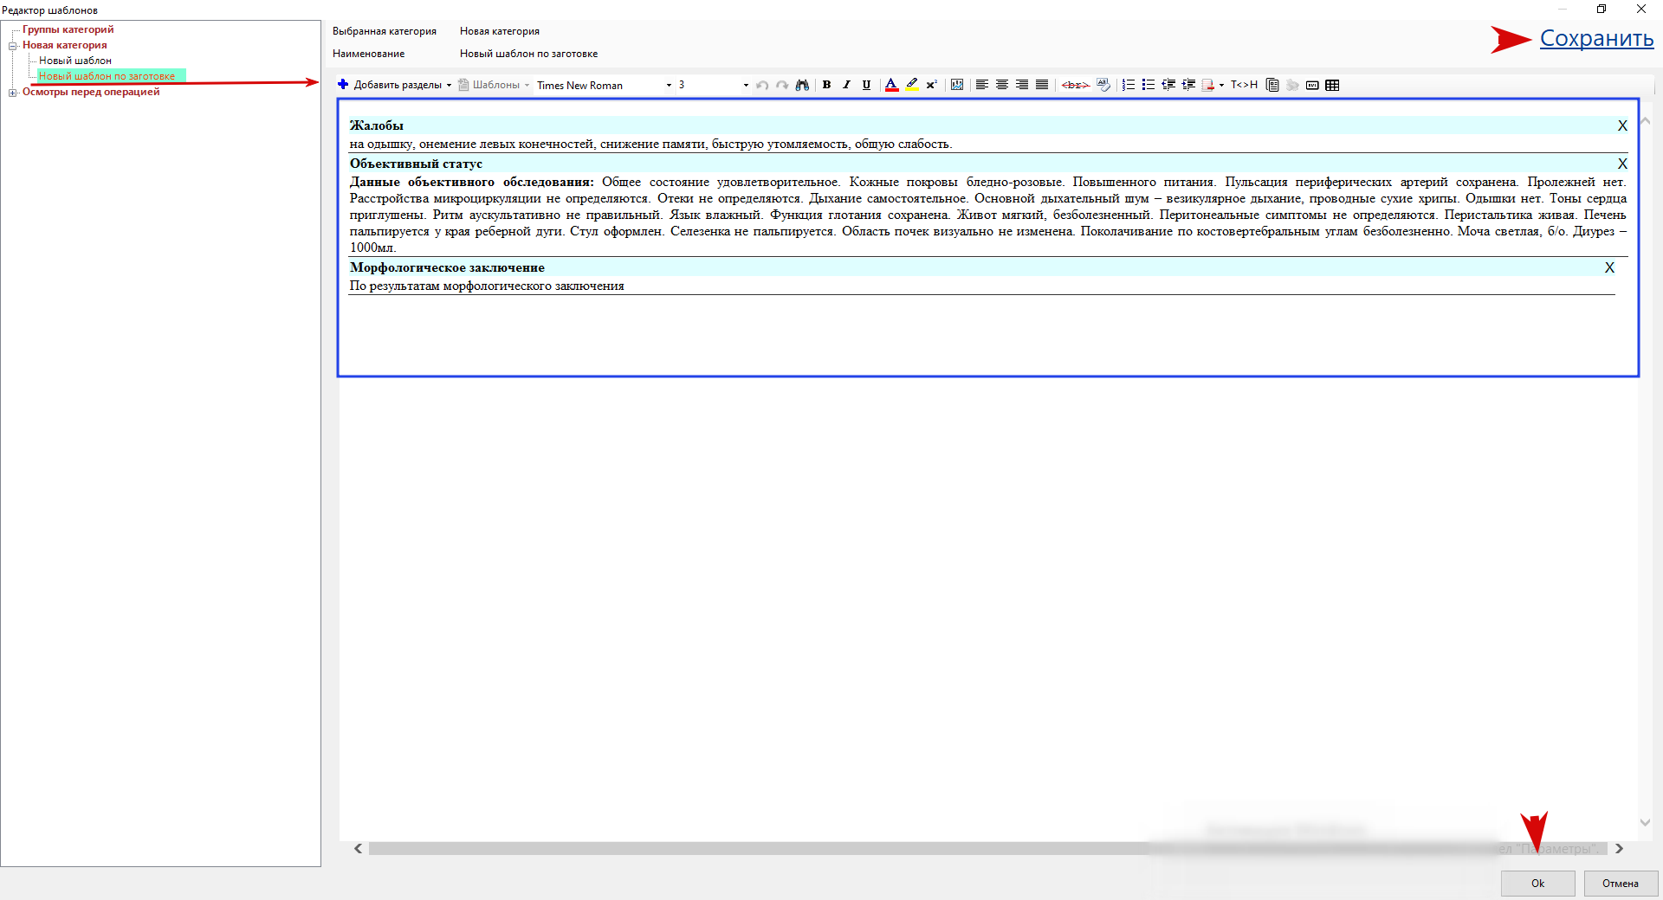The image size is (1663, 900).
Task: Decrease the paragraph indent
Action: 1168,85
